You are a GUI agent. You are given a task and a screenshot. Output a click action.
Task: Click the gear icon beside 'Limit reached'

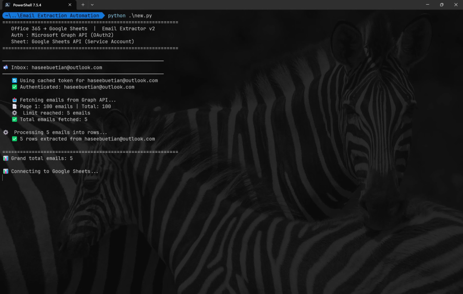point(14,113)
